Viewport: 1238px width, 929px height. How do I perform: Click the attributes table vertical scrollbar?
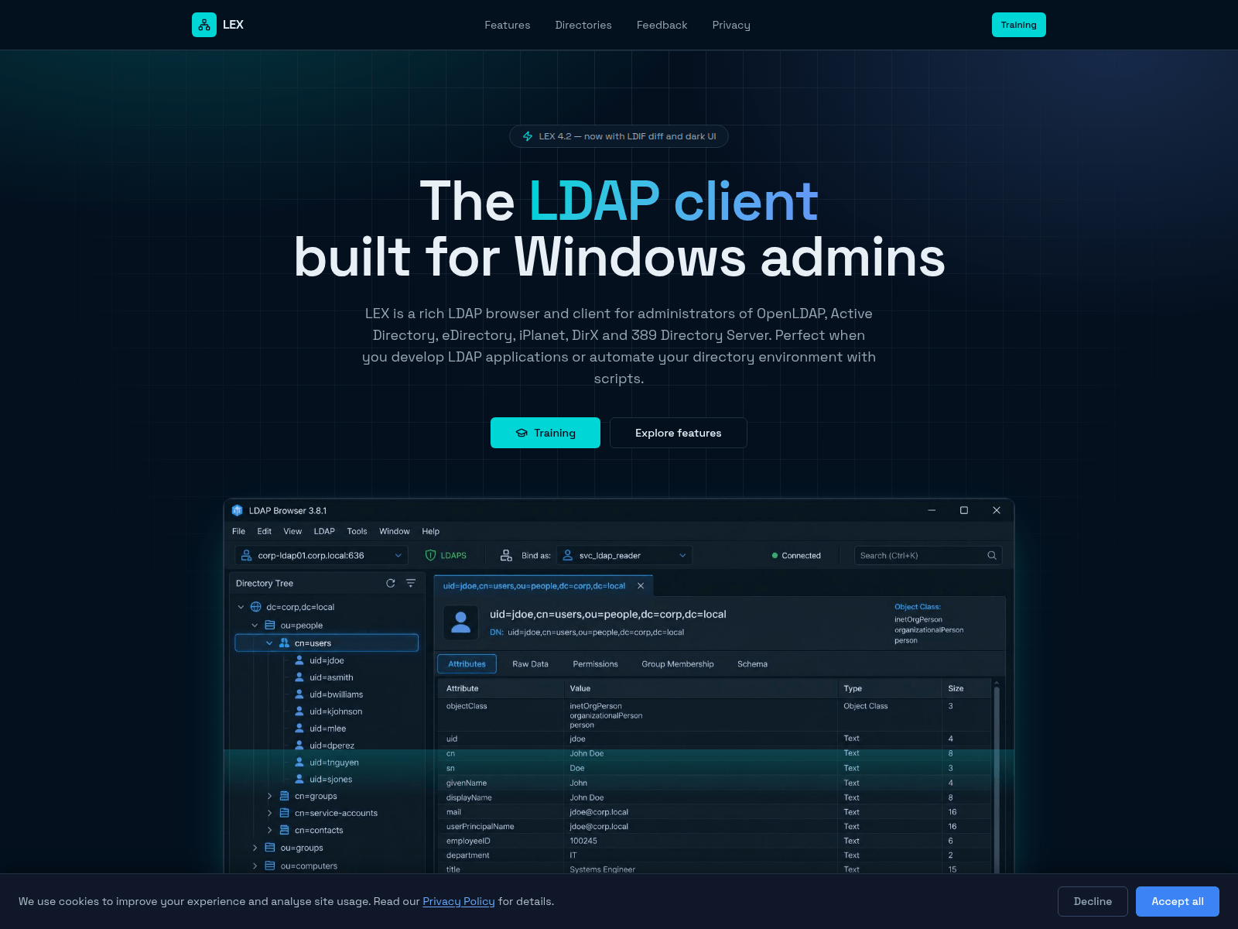[x=997, y=778]
